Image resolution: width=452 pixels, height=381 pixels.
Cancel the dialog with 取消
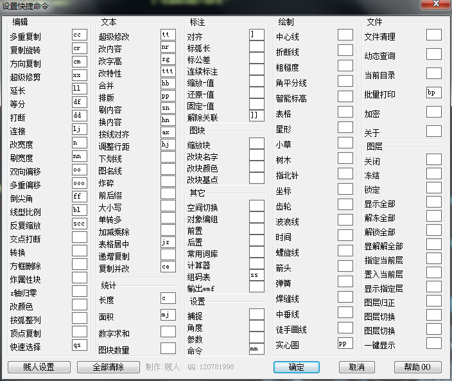click(x=357, y=367)
